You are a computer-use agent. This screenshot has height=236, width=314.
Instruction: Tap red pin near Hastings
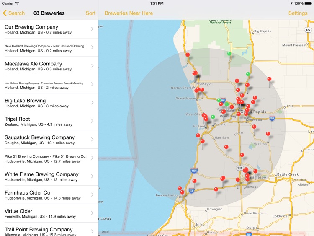(x=268, y=134)
